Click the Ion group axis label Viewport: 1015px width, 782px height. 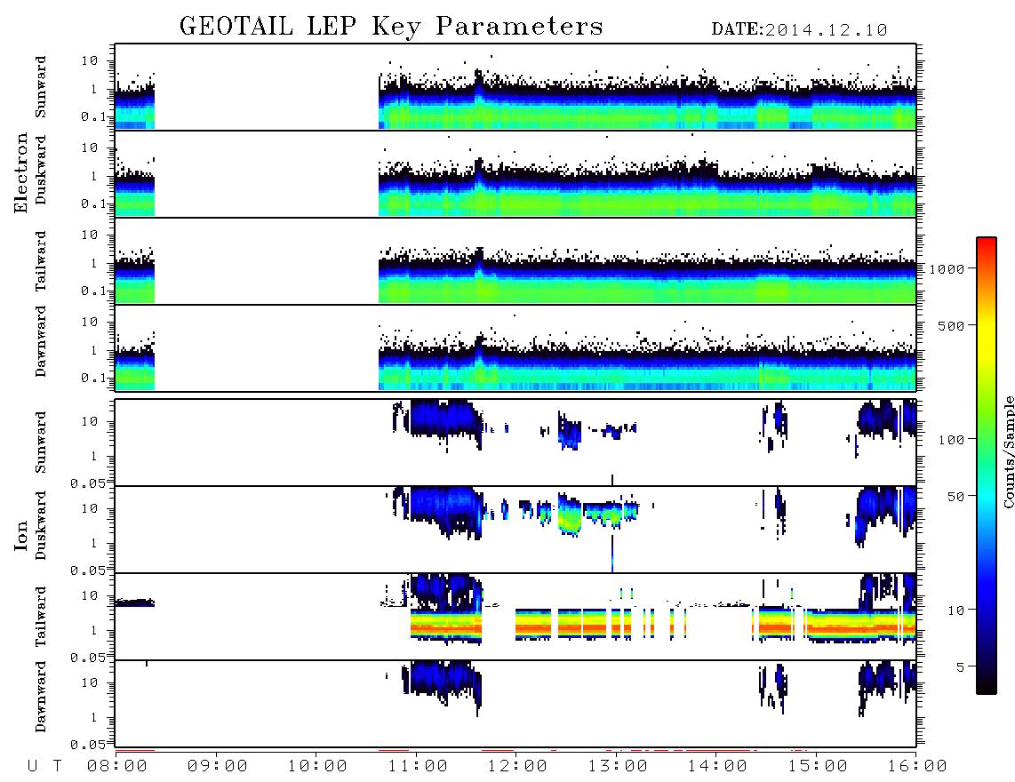pos(20,535)
